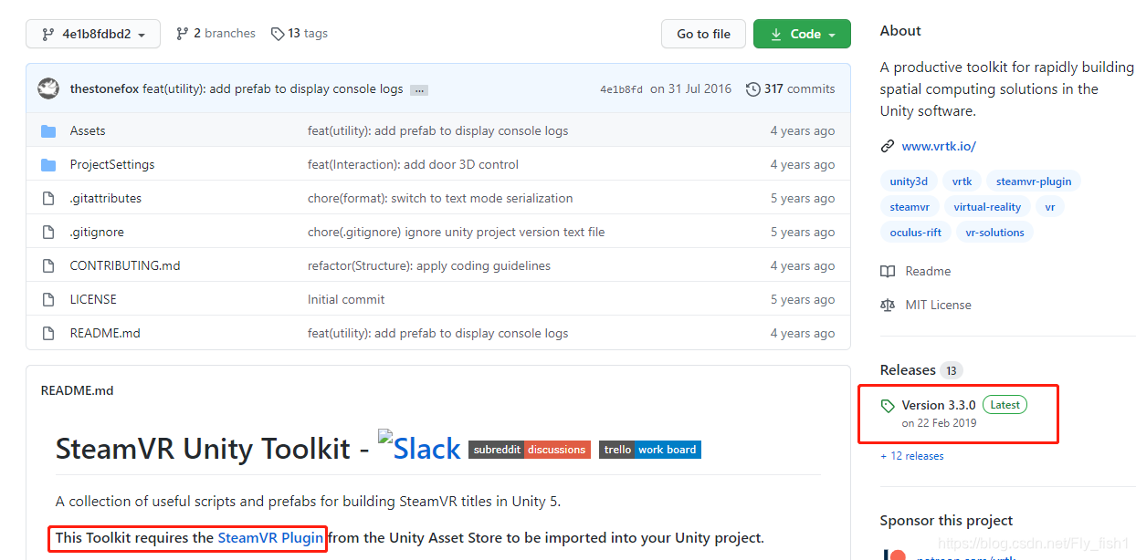Open the .gitattributes file

click(x=106, y=199)
